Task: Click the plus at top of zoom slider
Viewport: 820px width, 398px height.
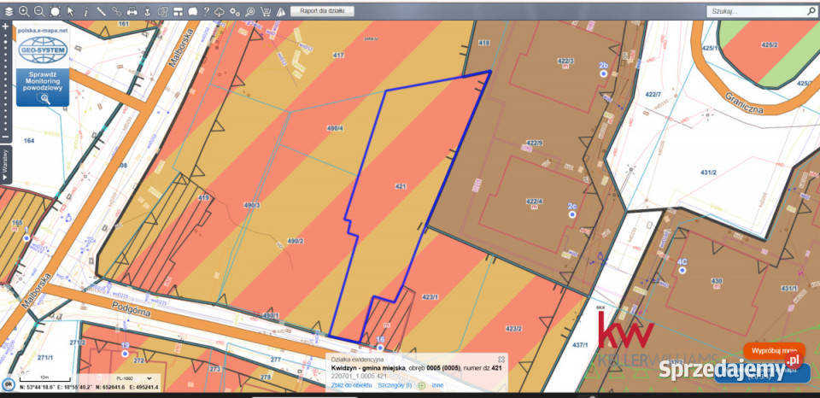Action: (5, 26)
